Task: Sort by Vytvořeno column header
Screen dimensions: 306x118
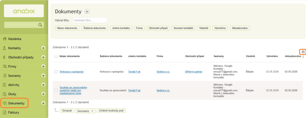Action: click(x=272, y=56)
